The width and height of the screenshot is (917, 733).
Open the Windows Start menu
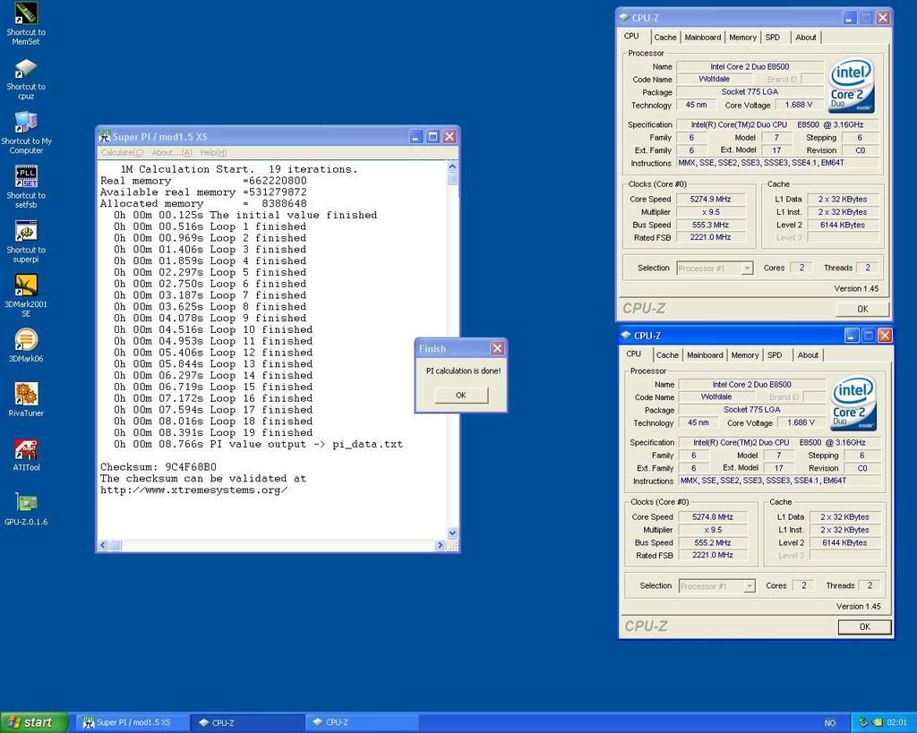click(34, 722)
